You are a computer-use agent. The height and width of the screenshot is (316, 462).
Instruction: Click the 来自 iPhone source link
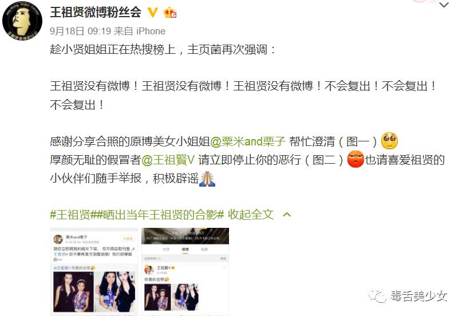[140, 31]
